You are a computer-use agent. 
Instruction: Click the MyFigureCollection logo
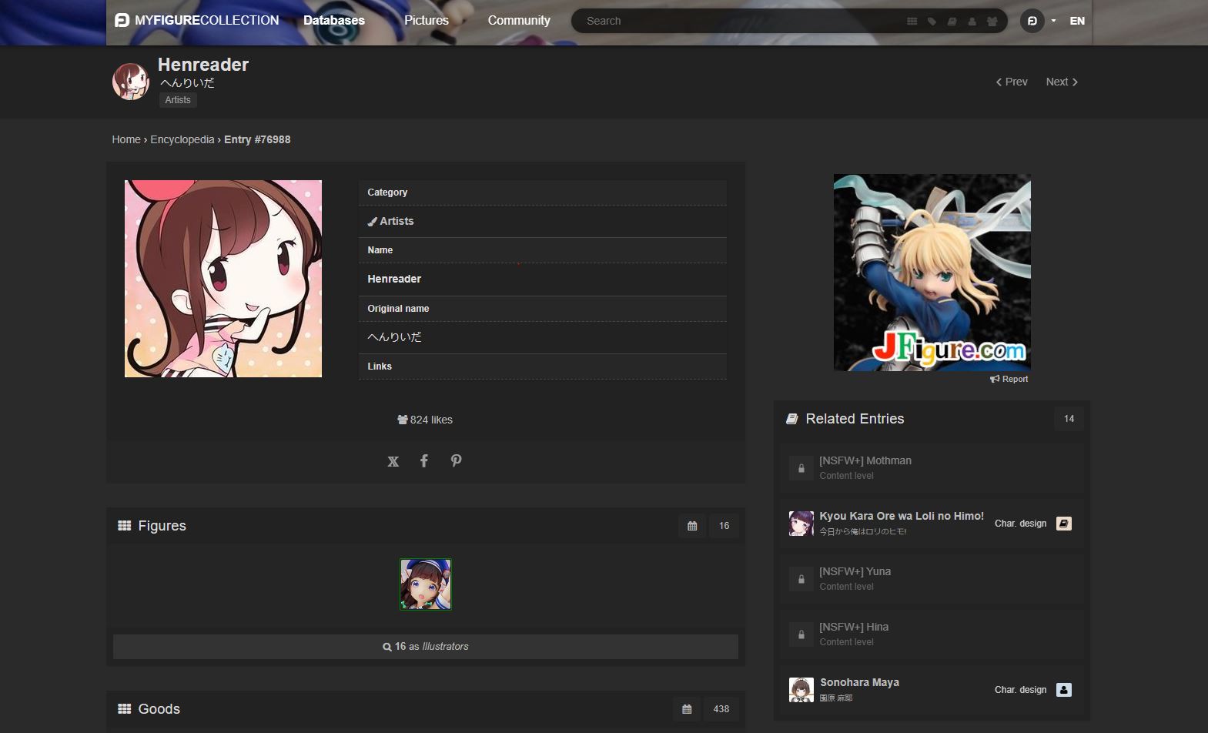[196, 21]
